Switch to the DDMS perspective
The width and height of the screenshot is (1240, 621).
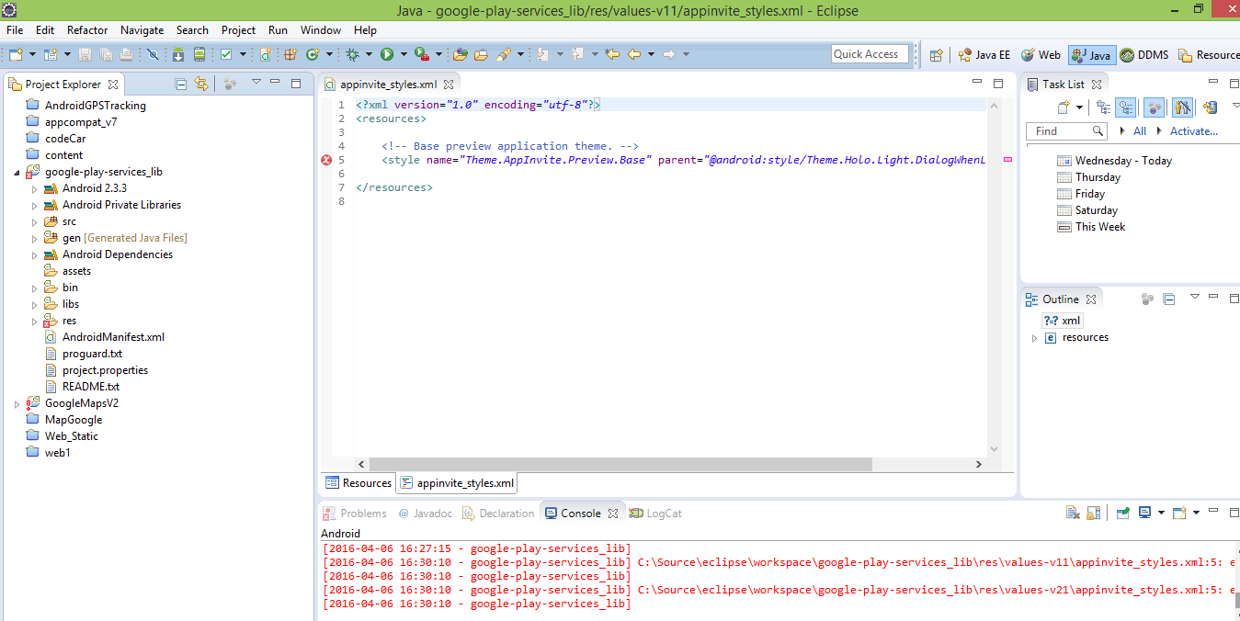pyautogui.click(x=1144, y=55)
